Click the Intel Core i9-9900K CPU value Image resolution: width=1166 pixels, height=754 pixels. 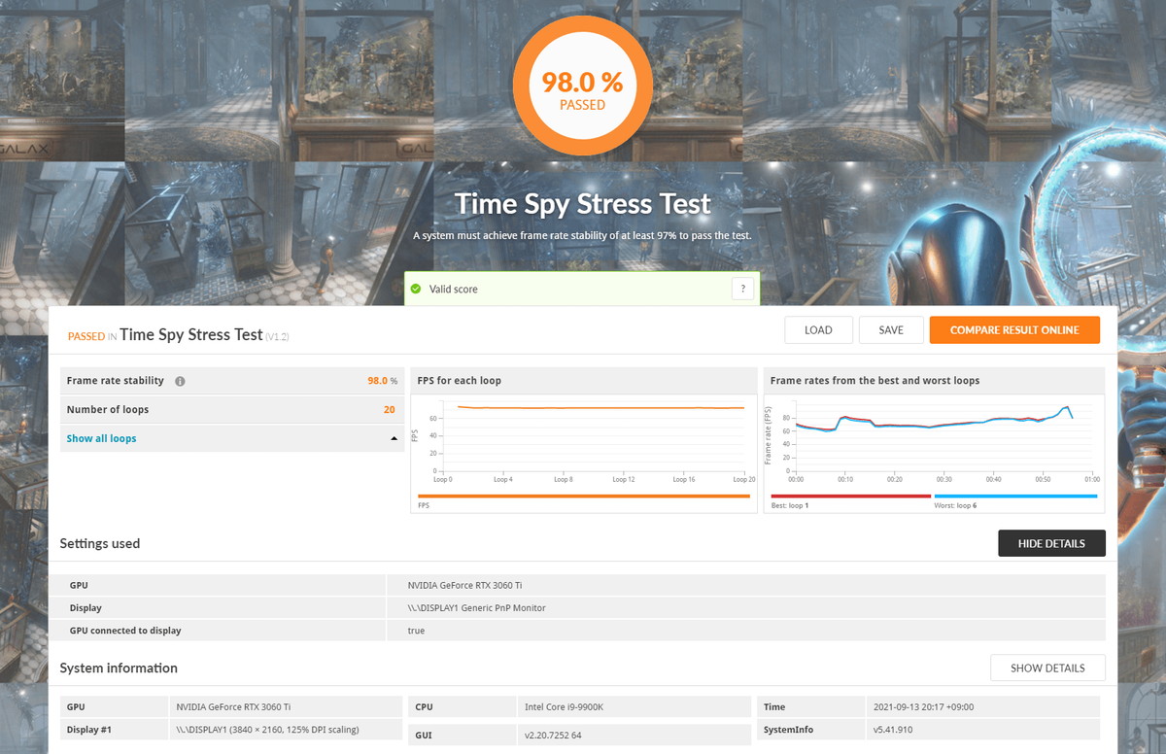(x=566, y=706)
